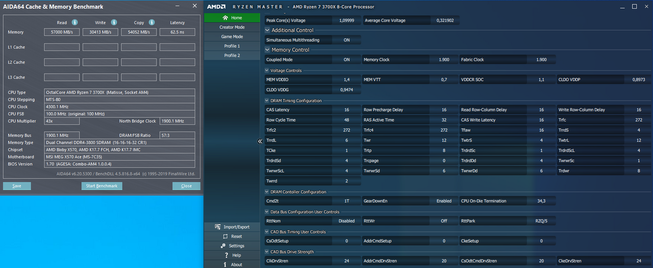The width and height of the screenshot is (653, 268).
Task: Collapse the Voltage Controls subsection
Action: coord(267,70)
